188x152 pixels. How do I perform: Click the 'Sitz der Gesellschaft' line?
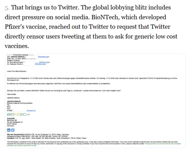[x=38, y=134]
